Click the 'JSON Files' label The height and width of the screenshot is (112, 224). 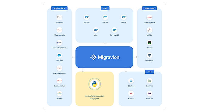tap(149, 99)
